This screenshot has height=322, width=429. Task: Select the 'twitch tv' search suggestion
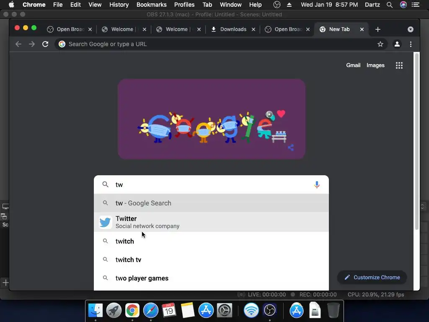(x=211, y=260)
